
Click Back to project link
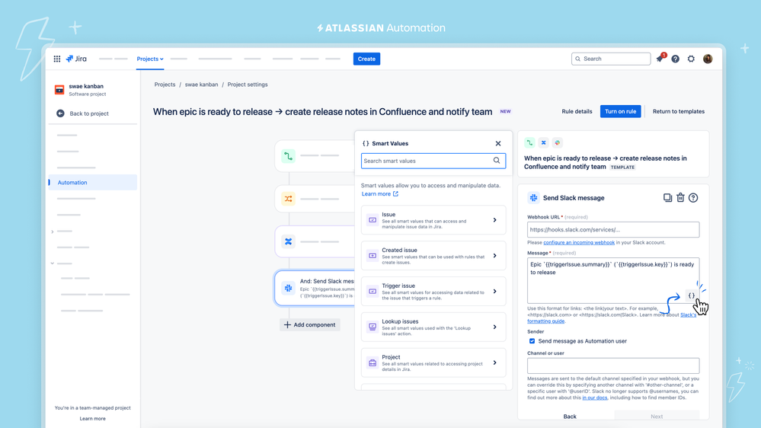click(89, 113)
